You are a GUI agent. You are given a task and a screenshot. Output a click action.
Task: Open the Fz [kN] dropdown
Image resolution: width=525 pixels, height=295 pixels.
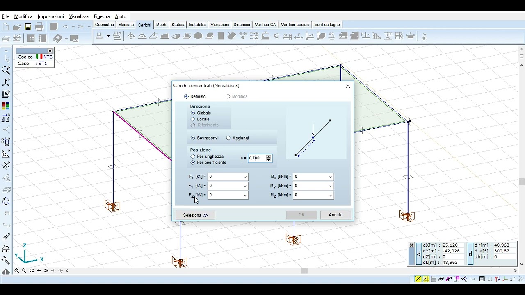245,195
